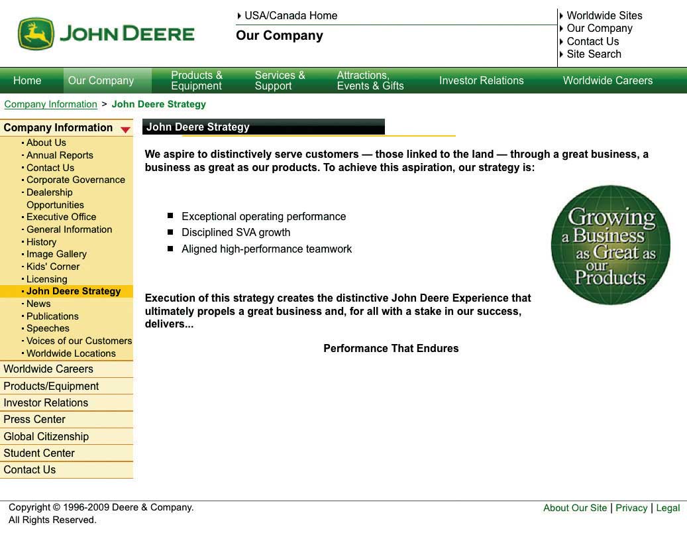Open the History page
This screenshot has height=537, width=687.
(41, 242)
